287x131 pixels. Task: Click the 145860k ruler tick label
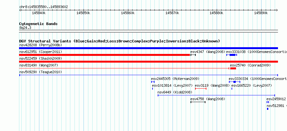click(x=128, y=13)
